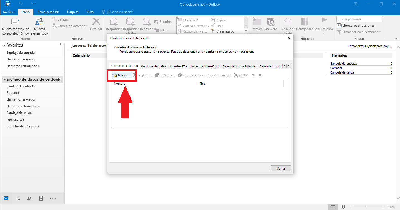This screenshot has height=210, width=400.
Task: Click the zoom in plus button
Action: [383, 207]
